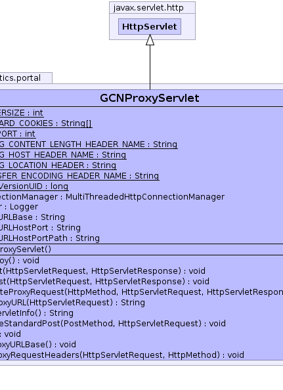Viewport: 283px width, 390px height.
Task: Select the Logger attribute line
Action: [x=19, y=207]
